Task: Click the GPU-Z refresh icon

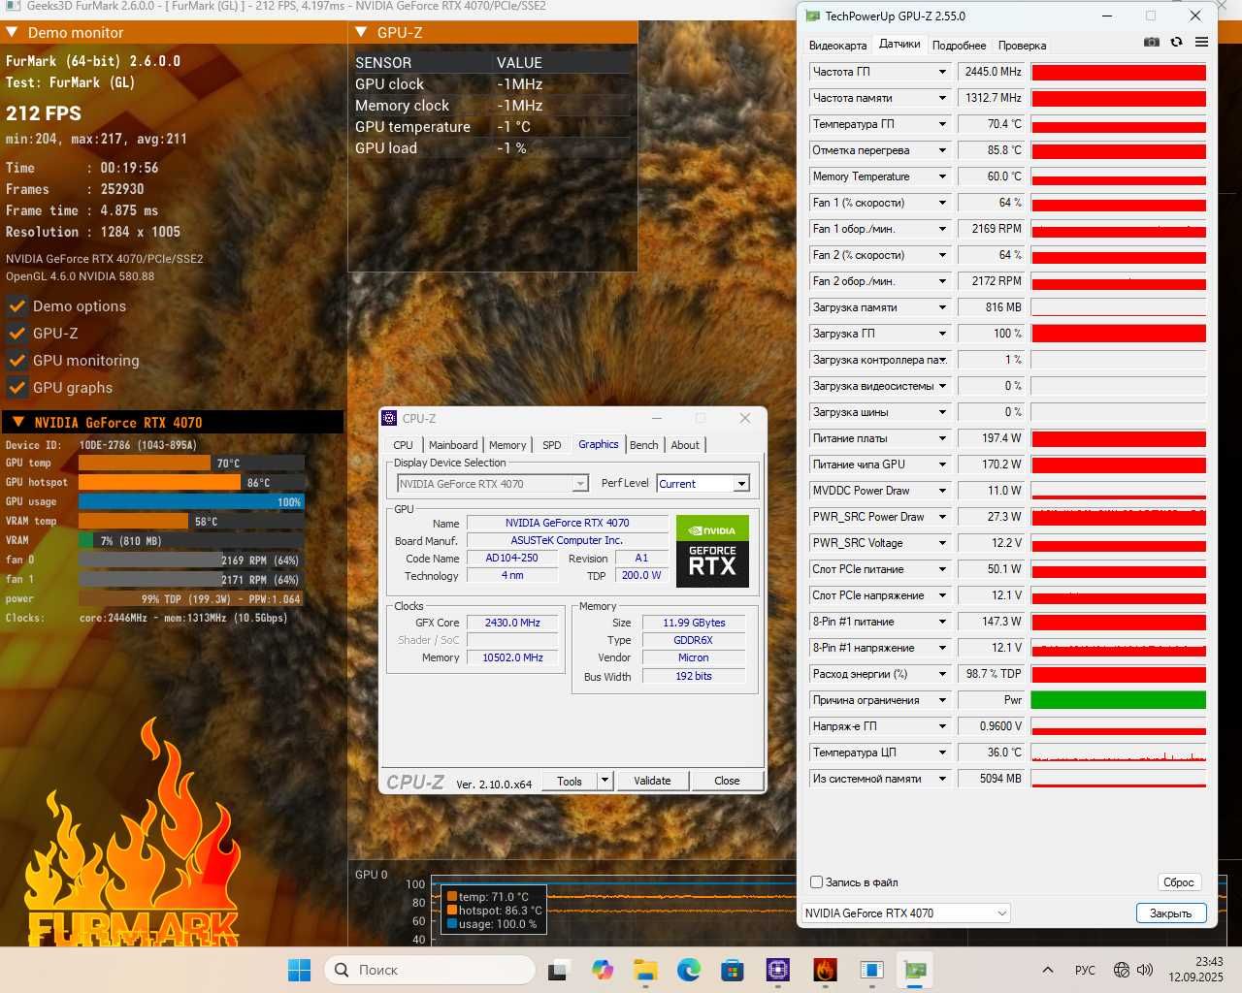Action: click(x=1176, y=43)
